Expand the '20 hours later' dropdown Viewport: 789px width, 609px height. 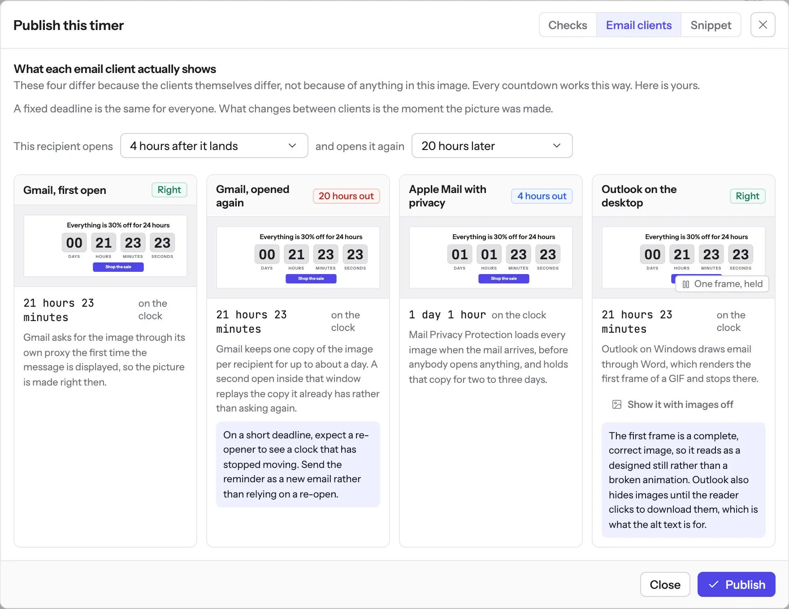pyautogui.click(x=492, y=146)
